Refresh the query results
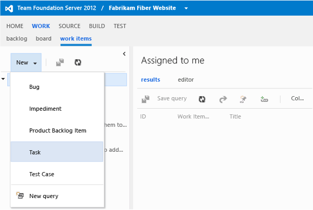Screen dimensions: 313x210 [x=202, y=99]
